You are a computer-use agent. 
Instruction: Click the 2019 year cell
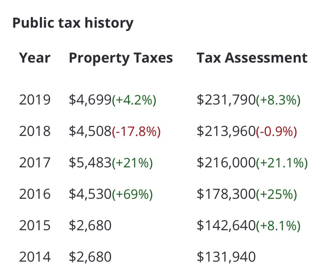(35, 100)
